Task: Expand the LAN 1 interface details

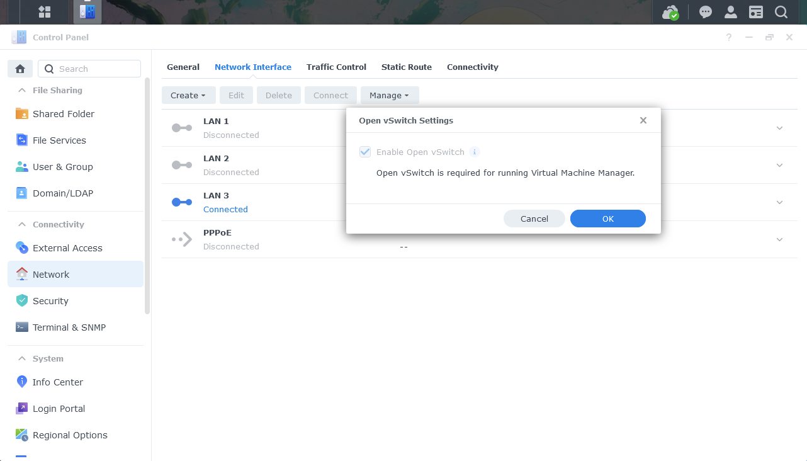Action: 779,128
